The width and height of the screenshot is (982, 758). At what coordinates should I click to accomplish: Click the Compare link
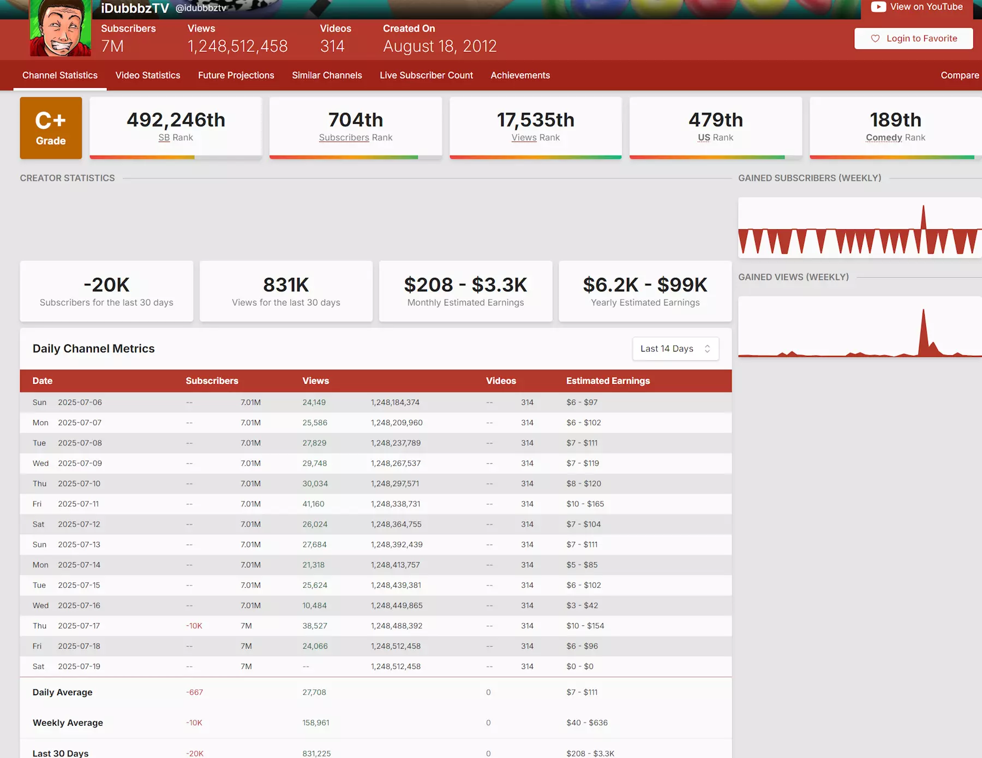click(960, 75)
